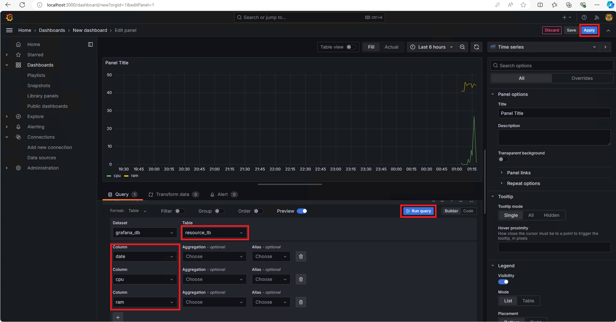Open the Home sidebar item

[x=34, y=44]
